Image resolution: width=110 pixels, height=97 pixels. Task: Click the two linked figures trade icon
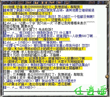44,2
